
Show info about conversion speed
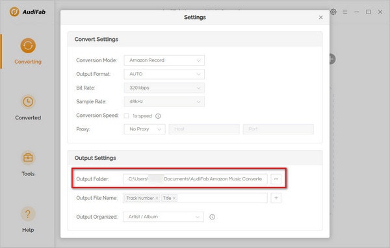coord(158,116)
